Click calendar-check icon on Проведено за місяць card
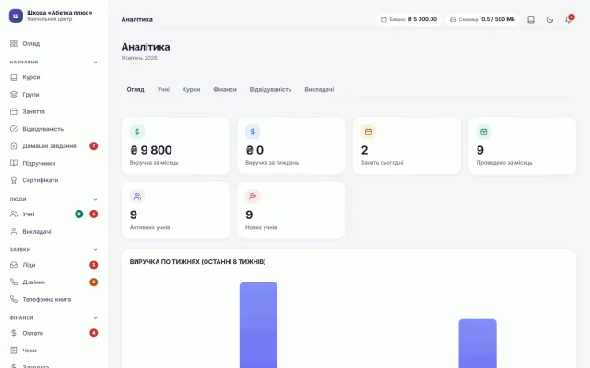 pyautogui.click(x=483, y=132)
